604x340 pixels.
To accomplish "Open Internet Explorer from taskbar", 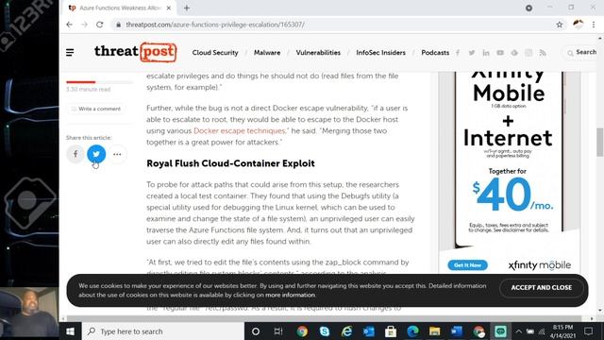I will 346,331.
